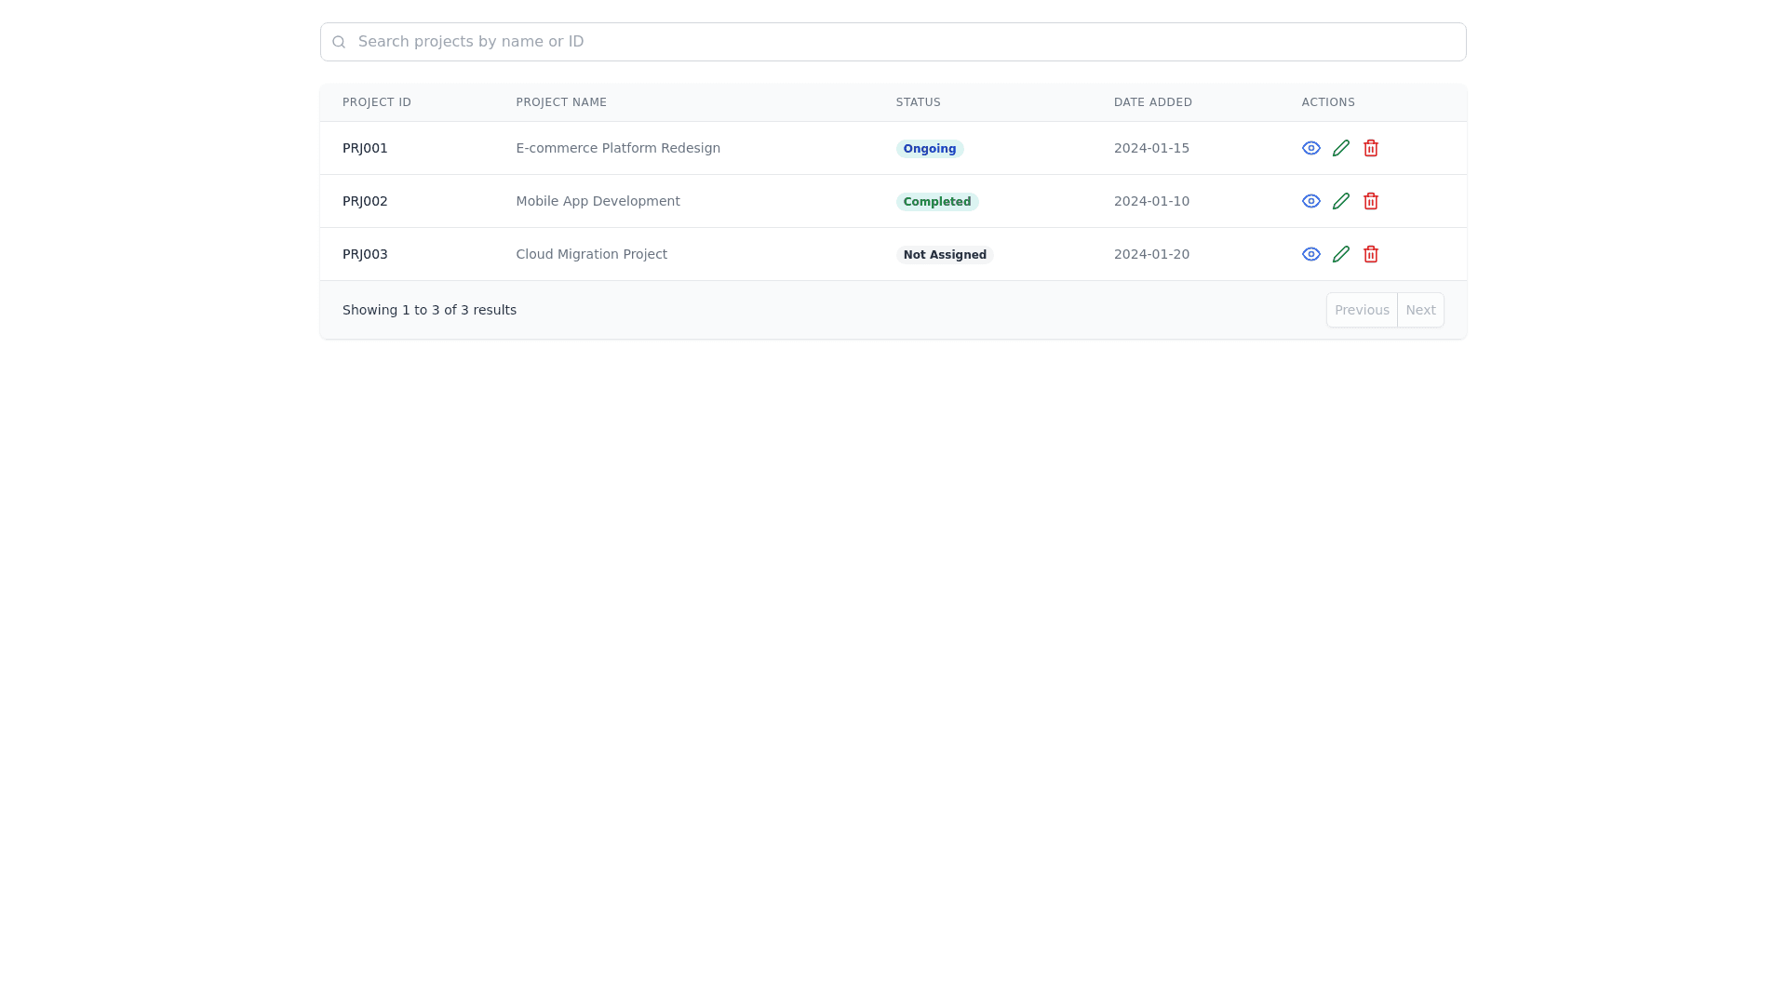Screen dimensions: 1787x1005
Task: Click the Project ID column header
Action: coord(376,102)
